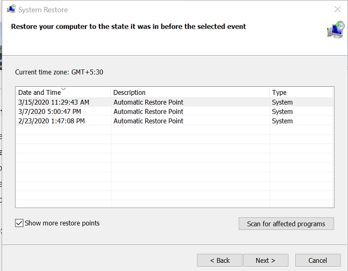Select the 3/7/2020 5:00:47 PM restore point

click(49, 112)
